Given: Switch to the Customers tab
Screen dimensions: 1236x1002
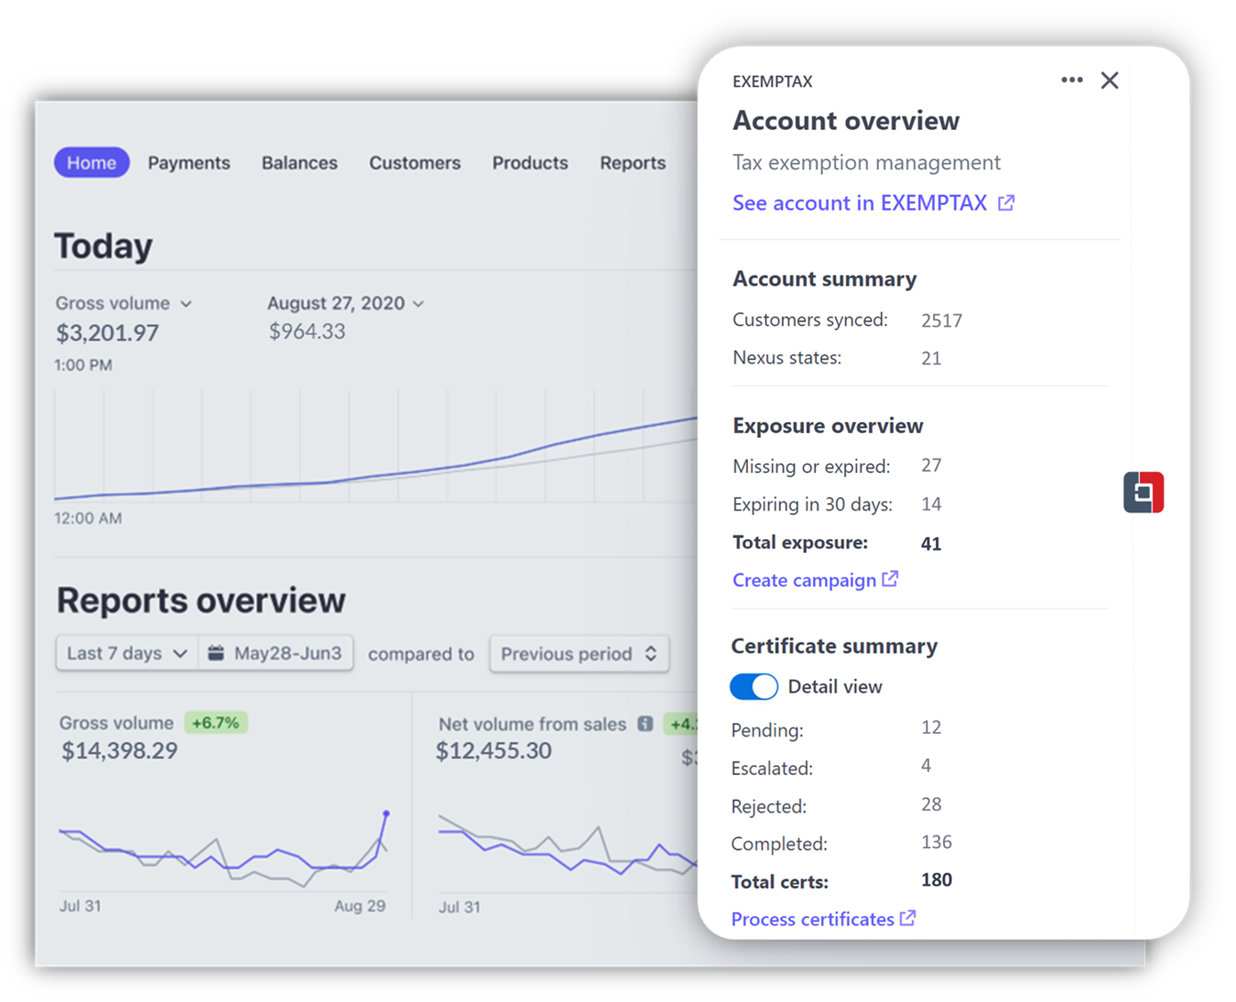Looking at the screenshot, I should (x=415, y=163).
